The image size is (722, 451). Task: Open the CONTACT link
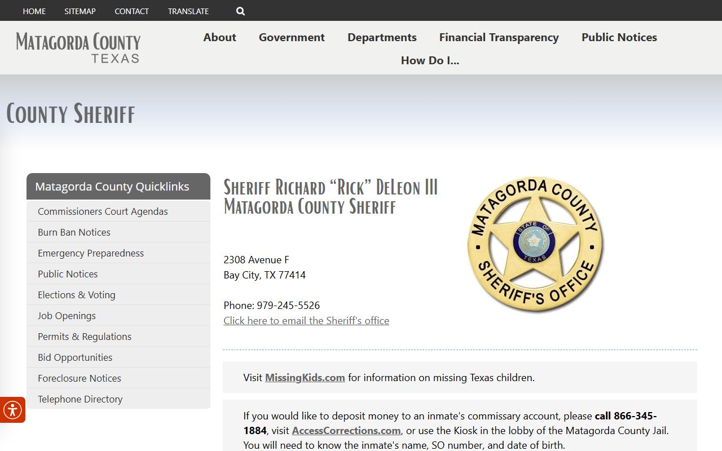(x=131, y=11)
